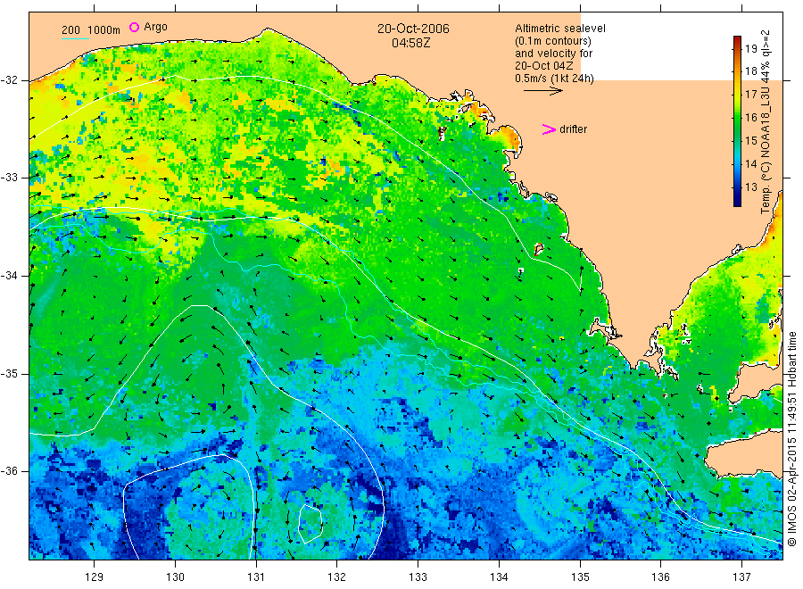Image resolution: width=803 pixels, height=589 pixels.
Task: Click the magenta Argo circle marker
Action: (134, 28)
